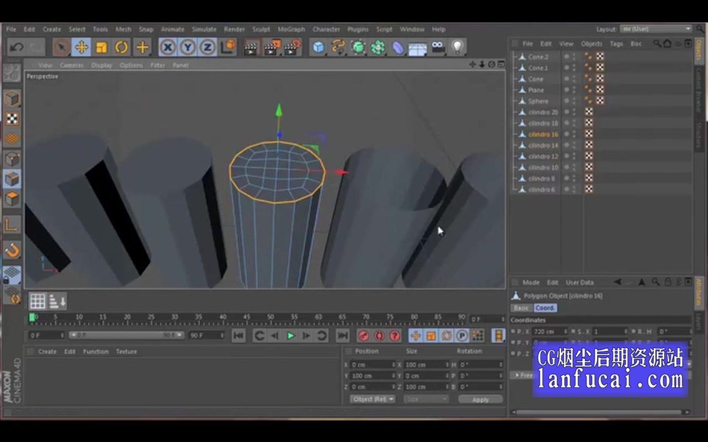Toggle visibility dot for cilindro 20
This screenshot has width=708, height=442.
(566, 112)
